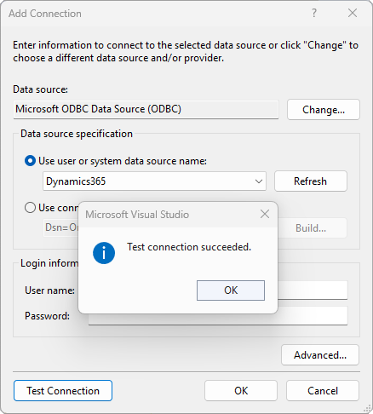Click the blue information icon in message box
Screen dimensions: 373x414
coord(104,253)
